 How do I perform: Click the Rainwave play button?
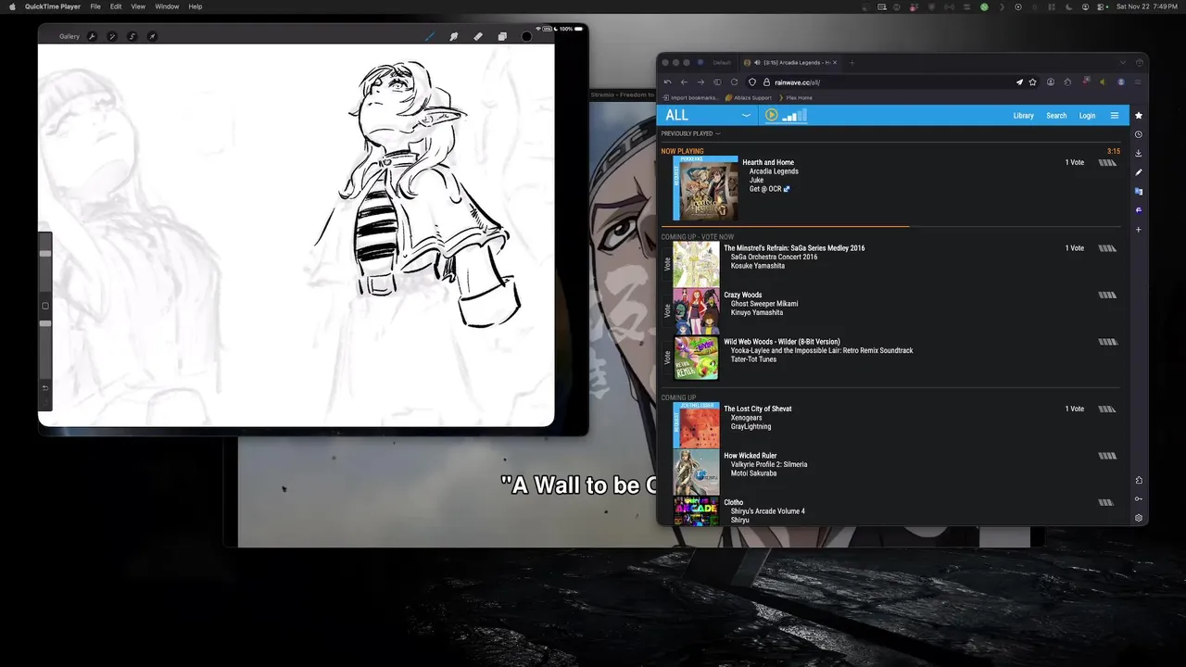coord(771,115)
